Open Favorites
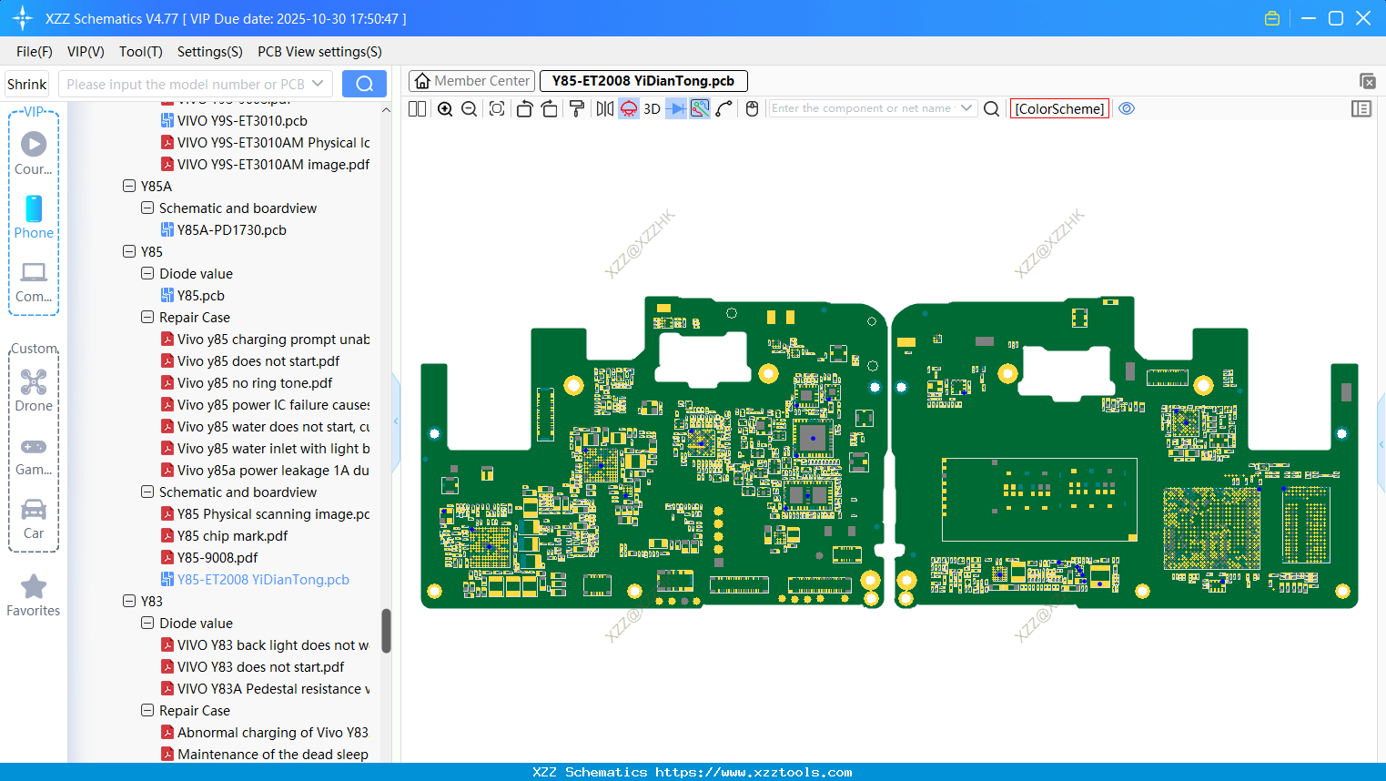The image size is (1386, 781). click(x=34, y=596)
